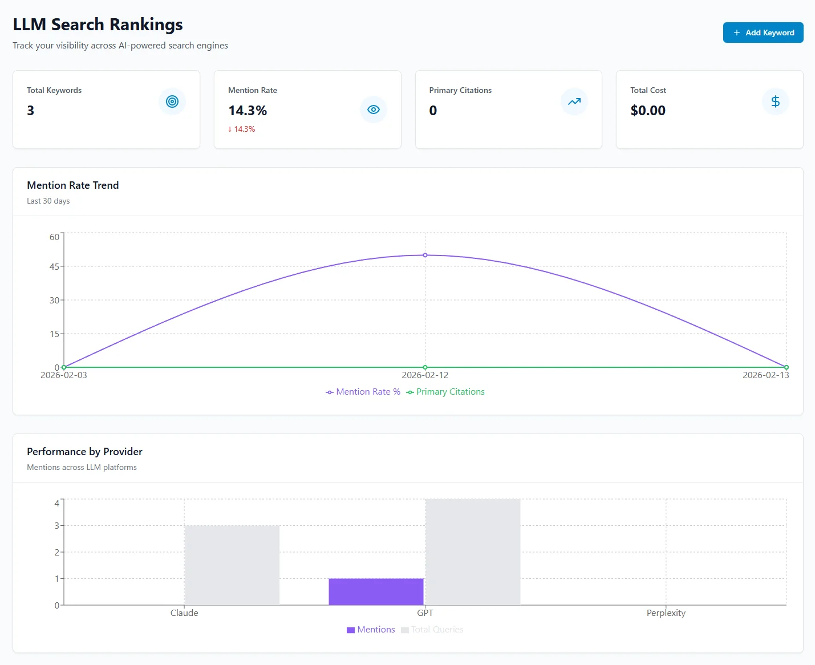Click the target icon in Total Keywords card

172,102
